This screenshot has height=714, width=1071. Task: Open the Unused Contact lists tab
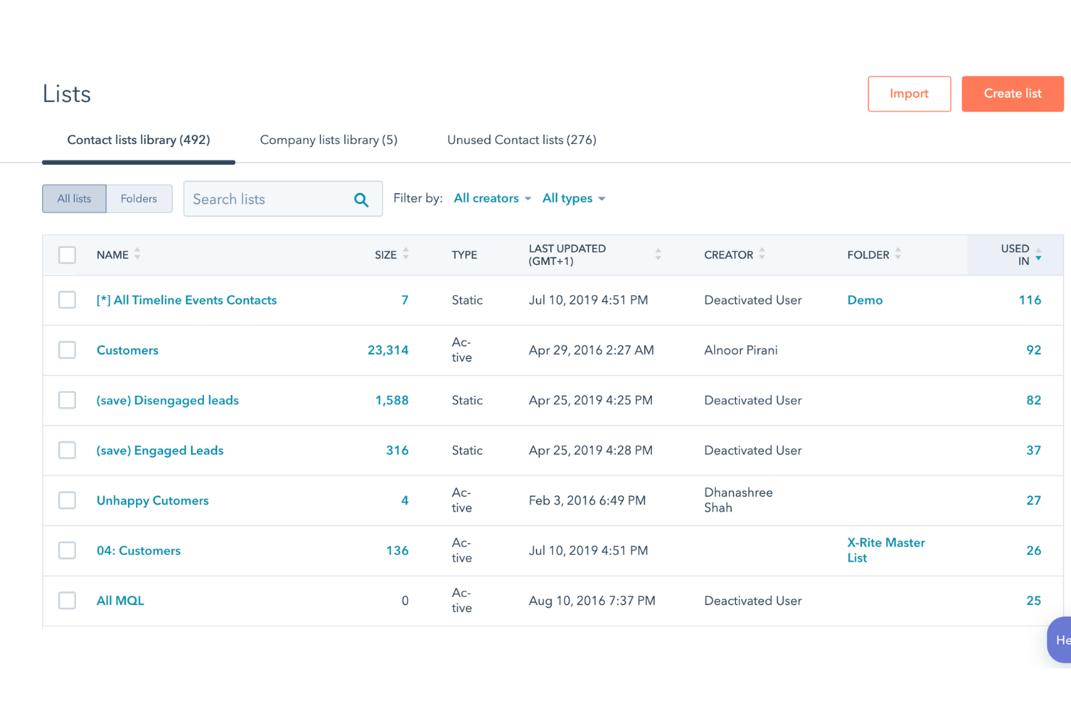522,140
